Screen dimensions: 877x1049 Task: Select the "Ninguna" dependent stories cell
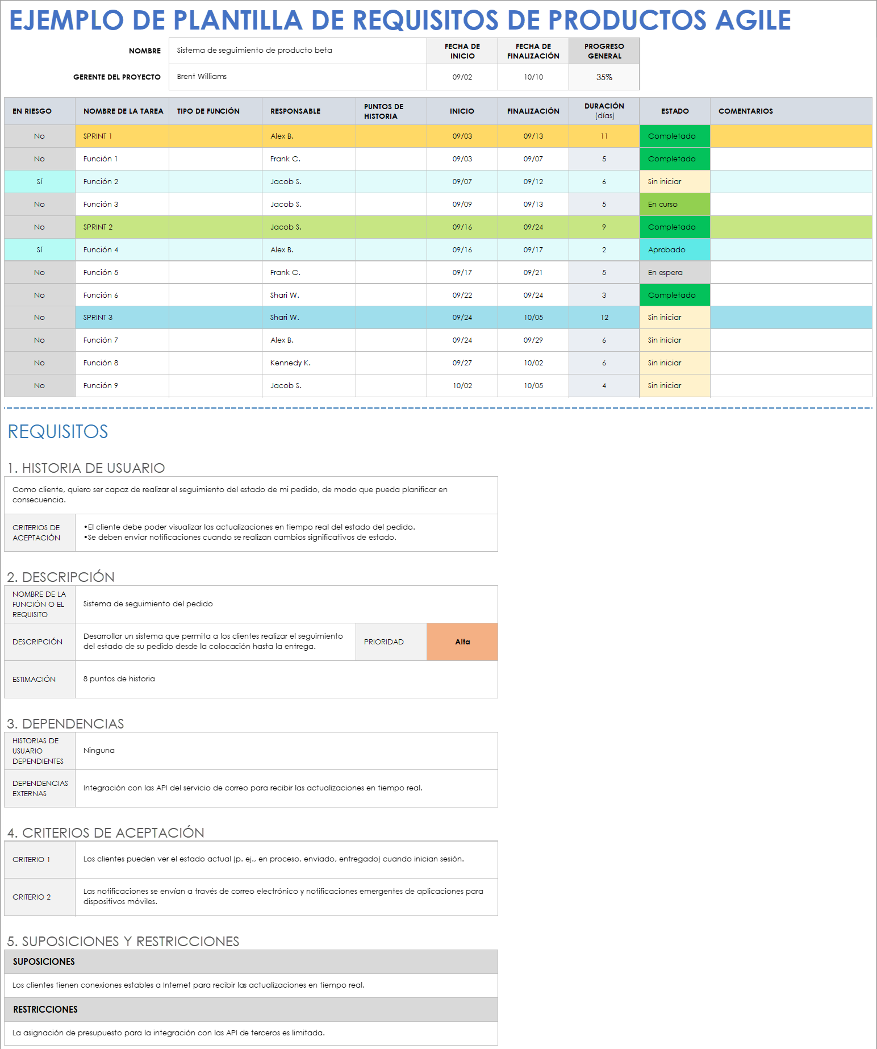(x=286, y=751)
